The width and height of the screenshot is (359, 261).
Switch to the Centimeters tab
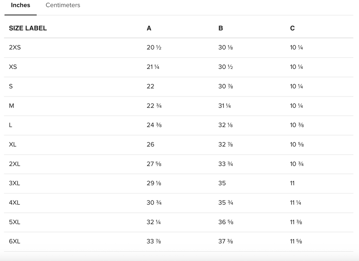pos(63,5)
